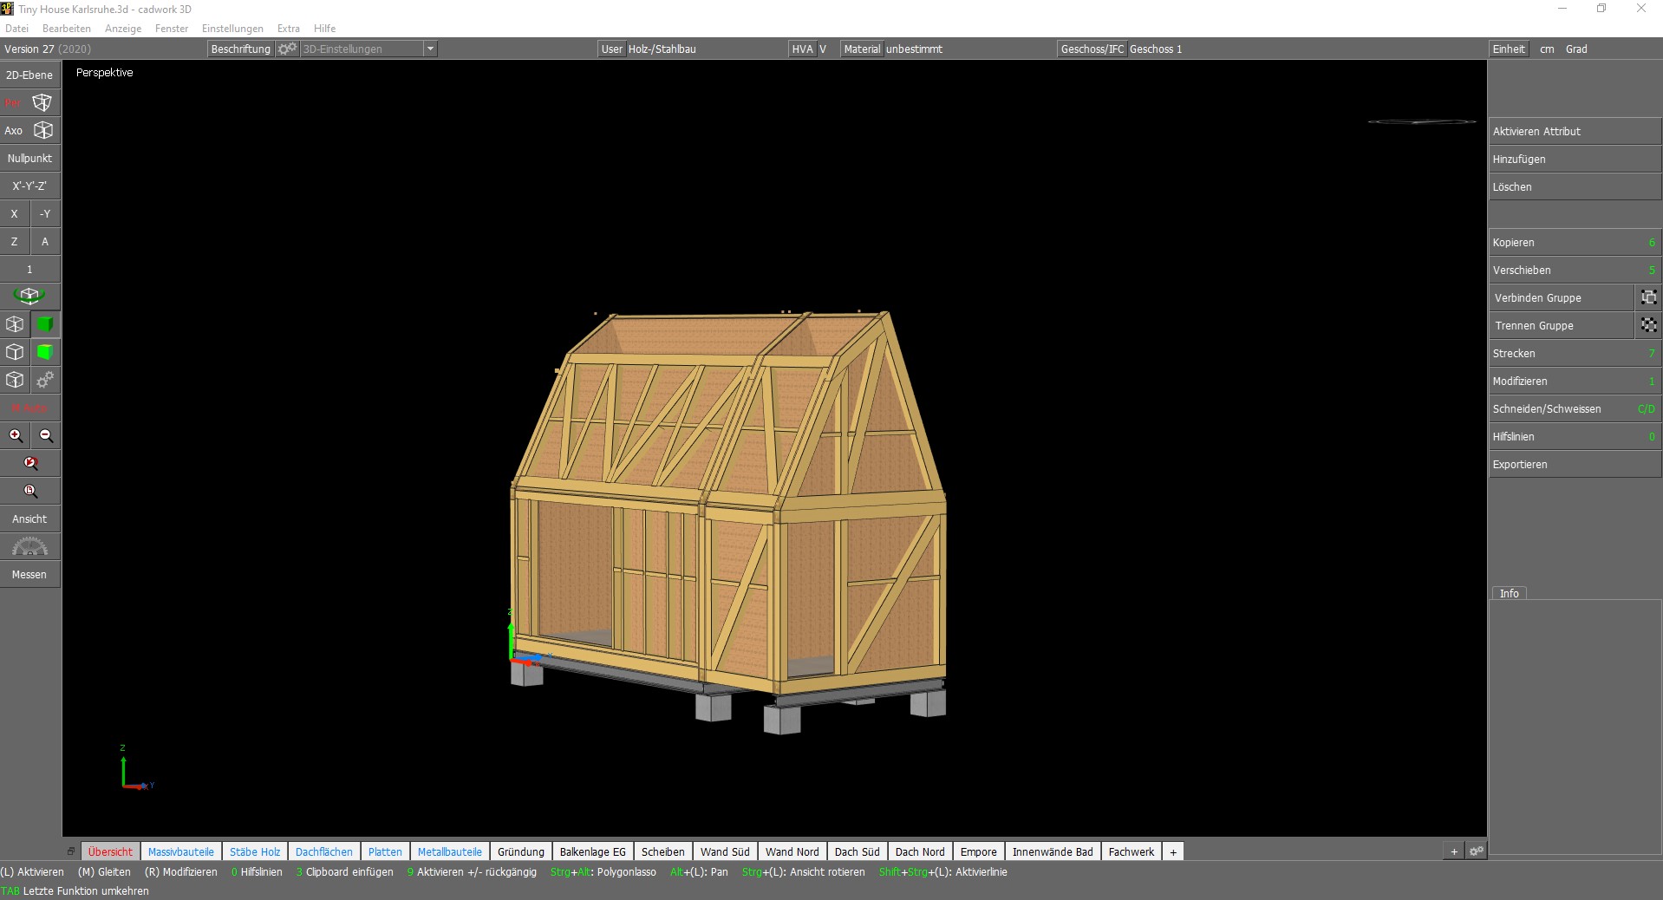
Task: Click the zoom out magnifier
Action: pyautogui.click(x=45, y=435)
